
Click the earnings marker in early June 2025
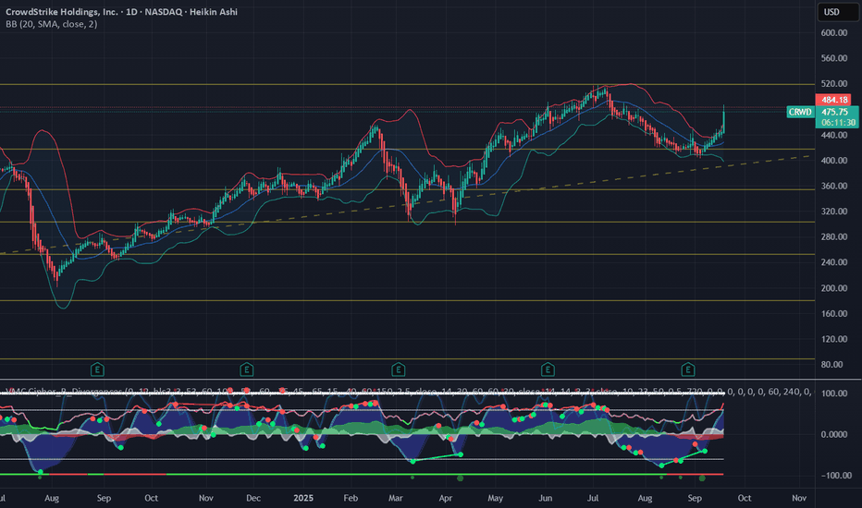(546, 369)
